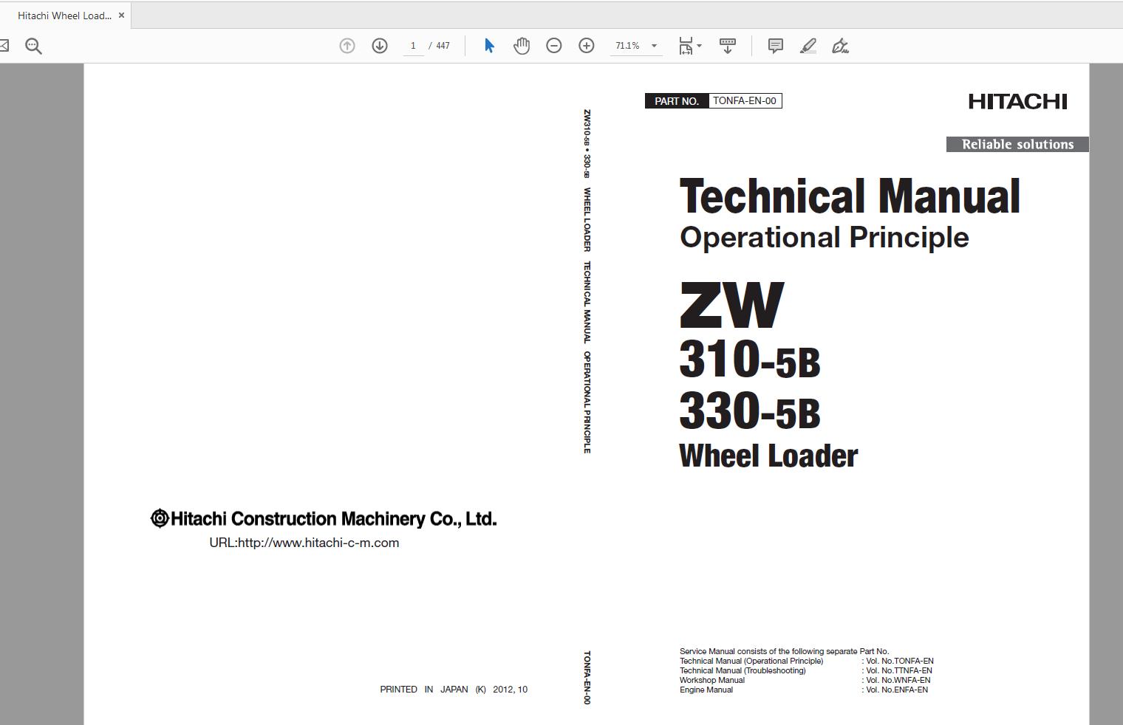Go to previous page arrow
Viewport: 1123px width, 725px height.
[347, 46]
